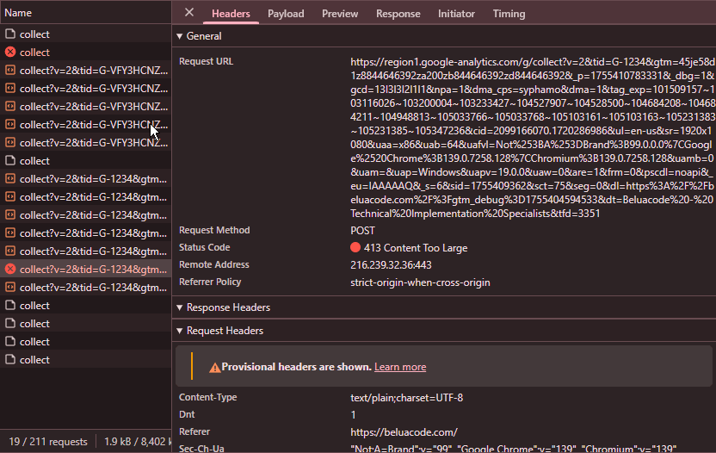This screenshot has height=453, width=716.
Task: Open the Learn more link
Action: pos(400,367)
